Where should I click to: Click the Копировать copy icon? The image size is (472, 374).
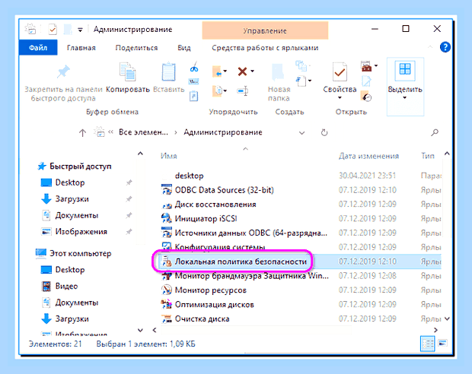[128, 71]
